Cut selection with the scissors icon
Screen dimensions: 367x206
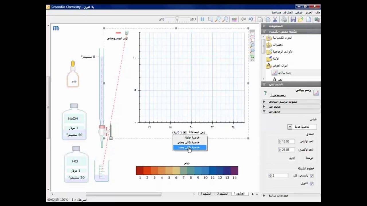pyautogui.click(x=275, y=19)
